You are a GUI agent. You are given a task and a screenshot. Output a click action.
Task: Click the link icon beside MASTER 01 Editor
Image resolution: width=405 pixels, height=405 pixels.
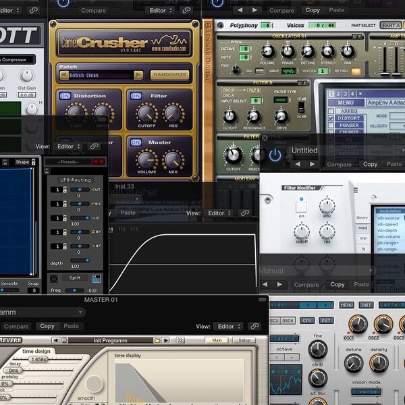click(254, 327)
